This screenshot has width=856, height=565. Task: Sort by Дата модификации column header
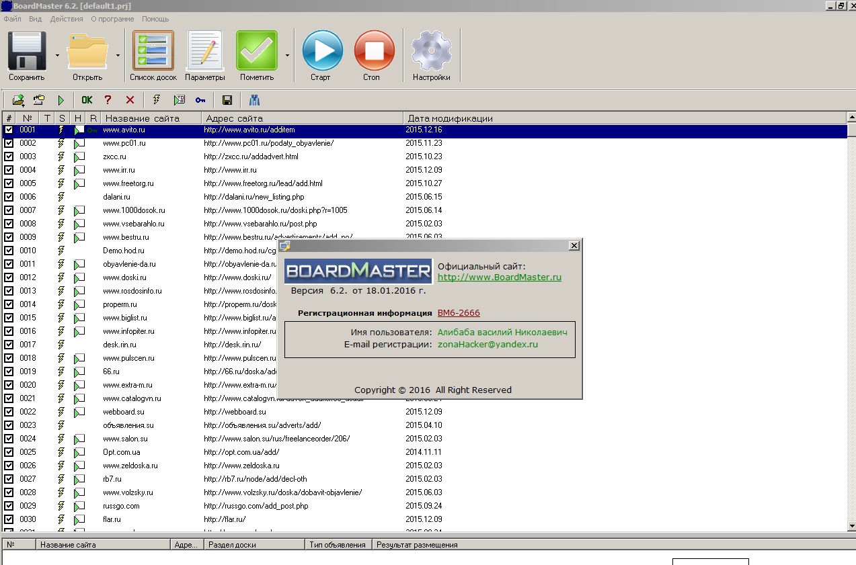pyautogui.click(x=625, y=118)
